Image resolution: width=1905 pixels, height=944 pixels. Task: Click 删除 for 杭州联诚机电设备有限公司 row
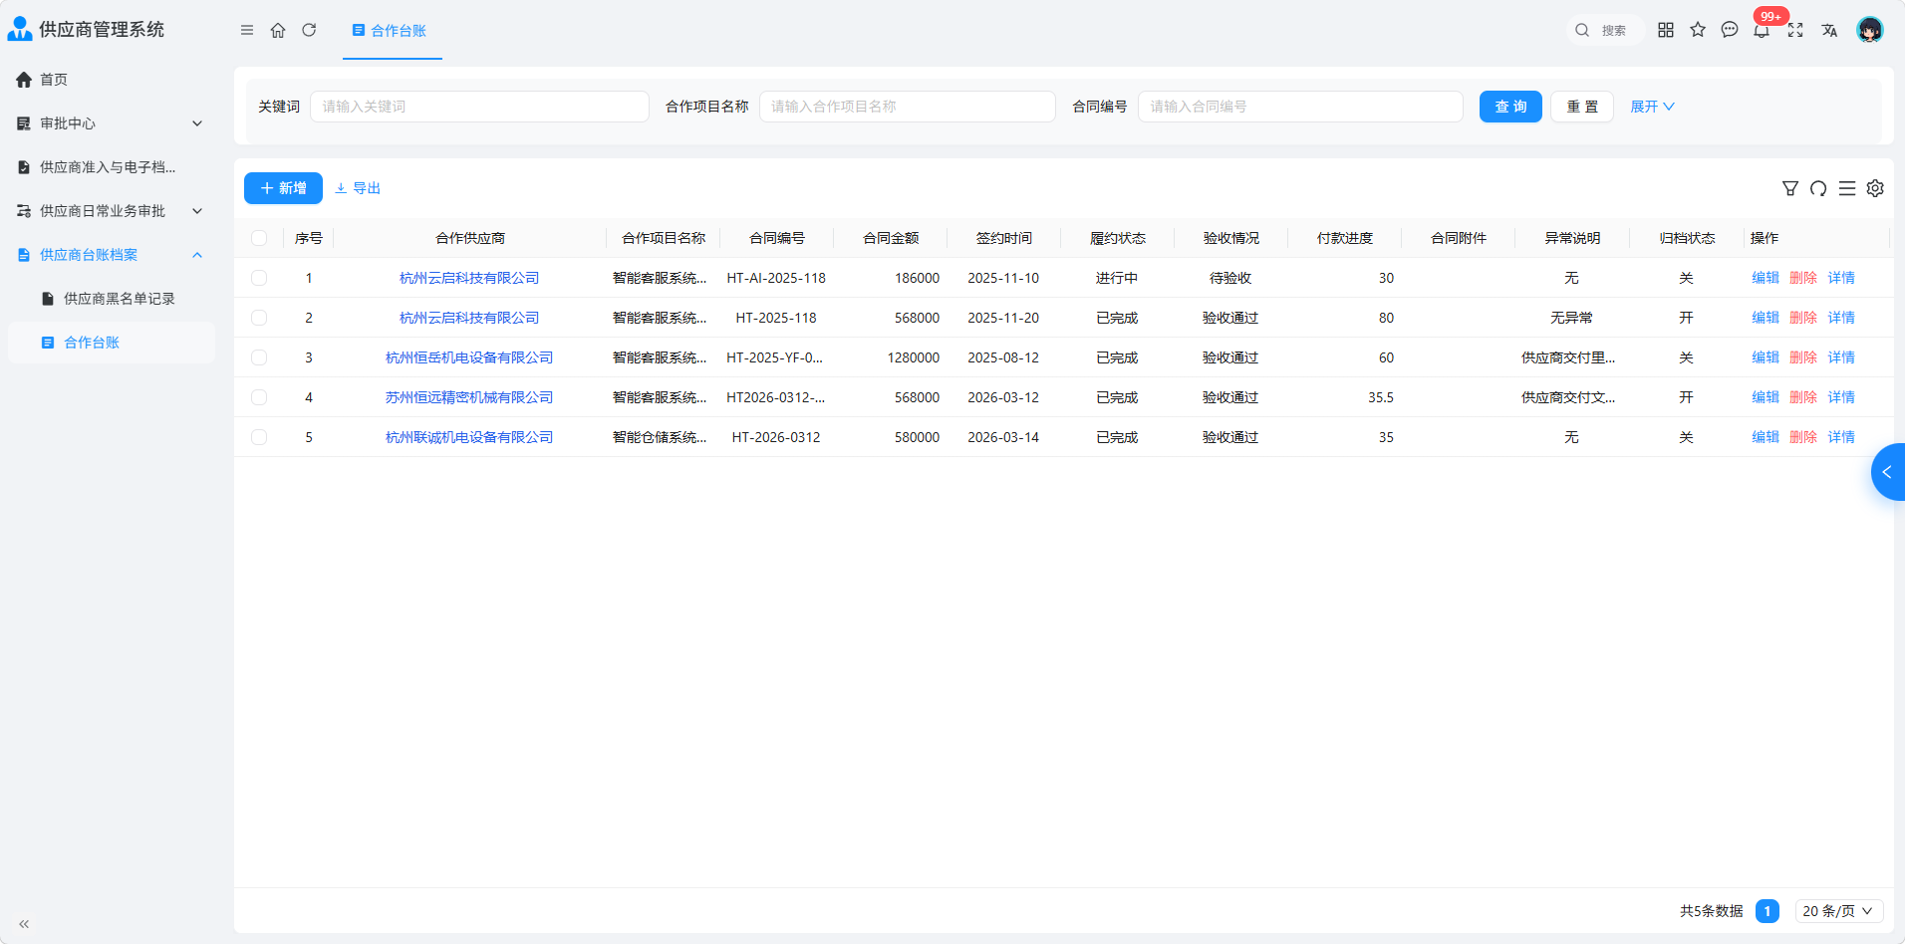(x=1803, y=437)
